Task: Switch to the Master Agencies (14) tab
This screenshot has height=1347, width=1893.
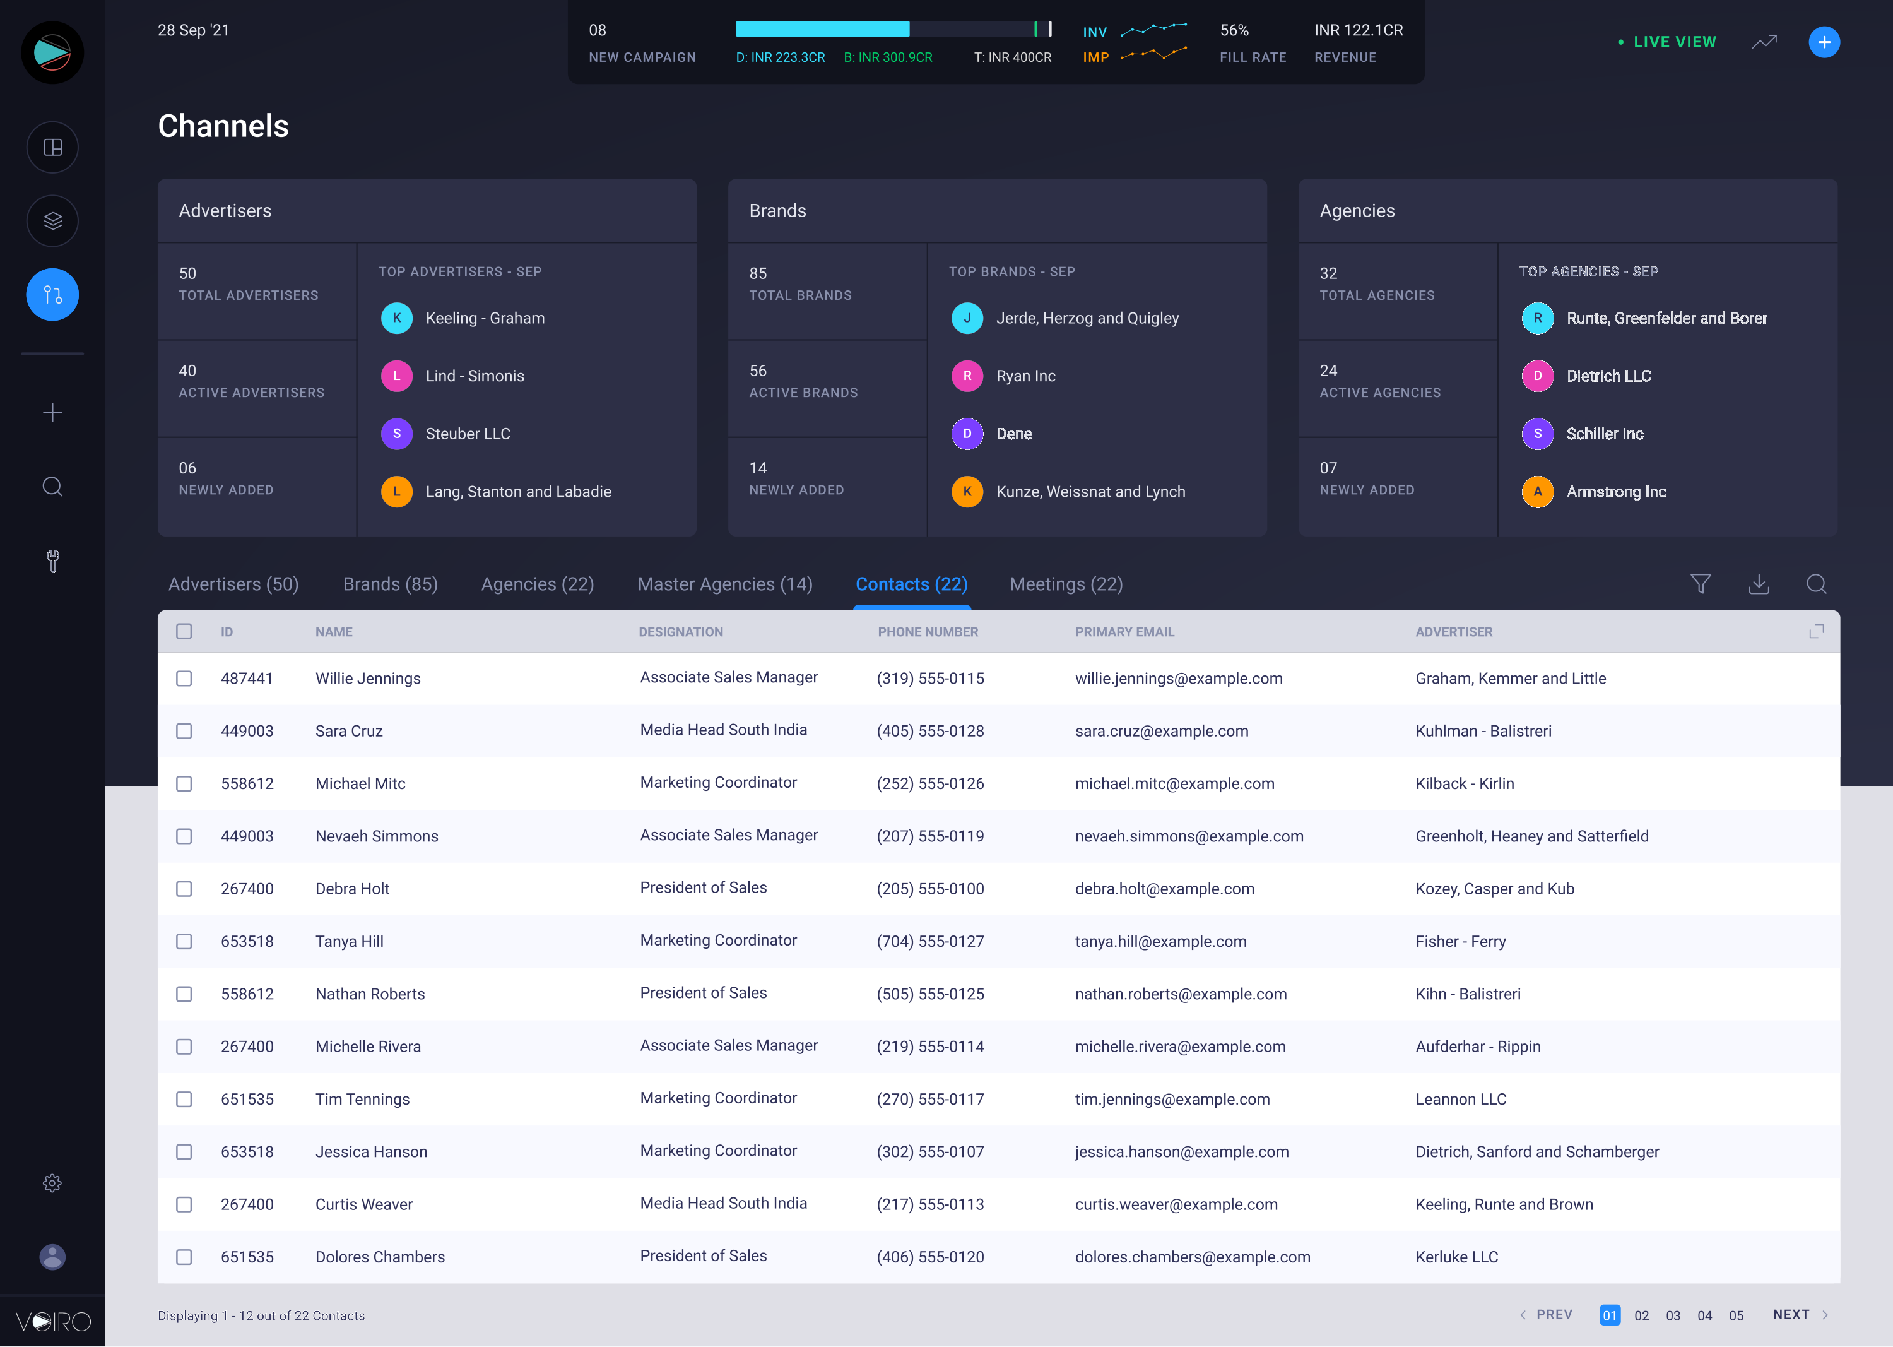Action: click(x=724, y=584)
